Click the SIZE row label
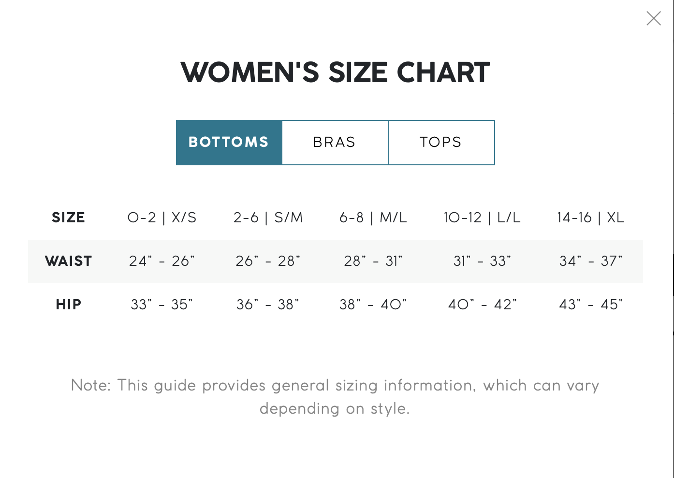This screenshot has height=478, width=674. 68,217
